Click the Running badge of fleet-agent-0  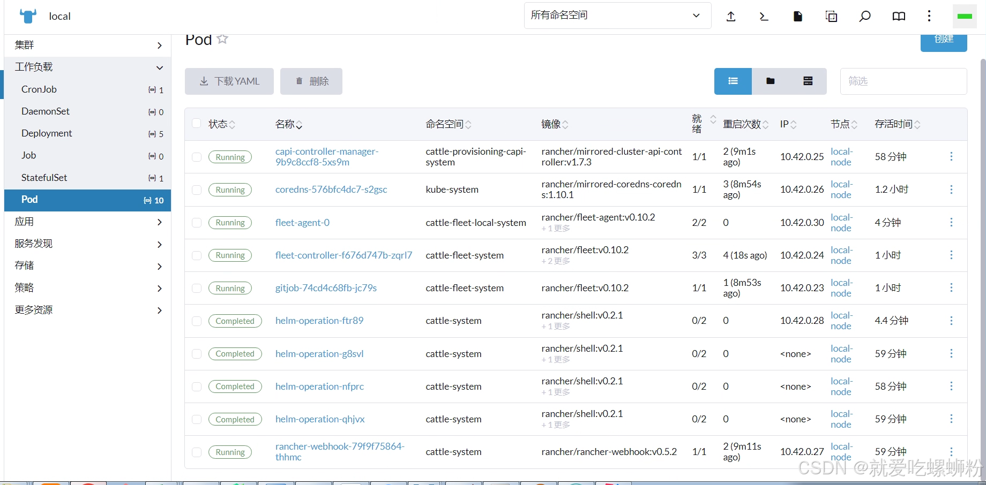230,222
